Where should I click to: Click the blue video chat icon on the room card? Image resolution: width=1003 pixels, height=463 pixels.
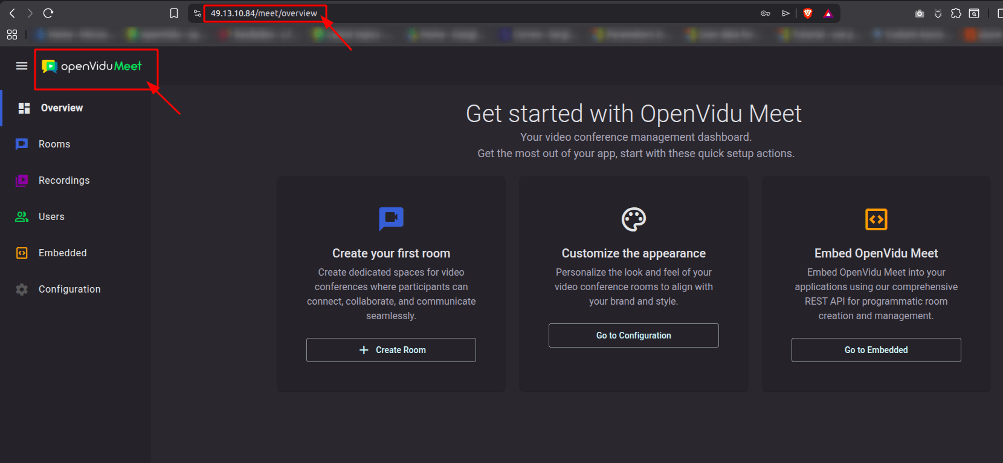pos(391,219)
